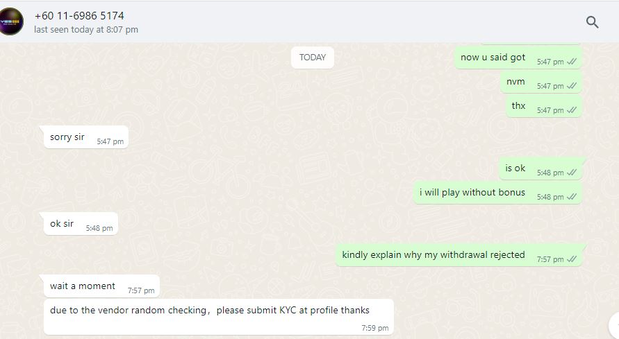619x339 pixels.
Task: Click the scroll-to-bottom button at right edge
Action: pos(614,325)
